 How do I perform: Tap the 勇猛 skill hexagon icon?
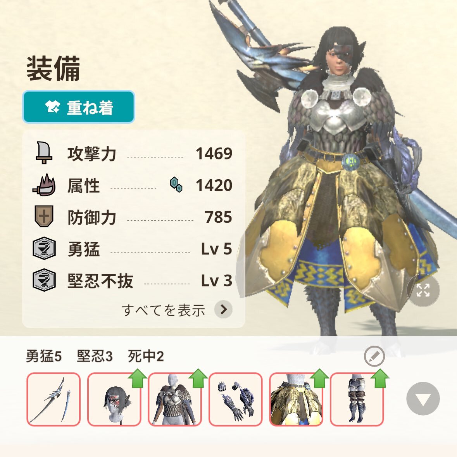click(x=44, y=248)
